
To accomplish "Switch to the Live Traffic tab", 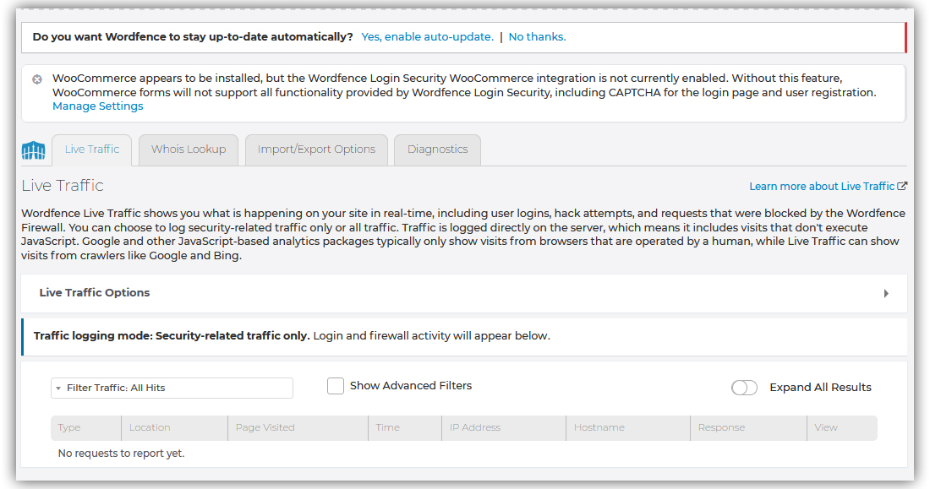I will click(92, 149).
